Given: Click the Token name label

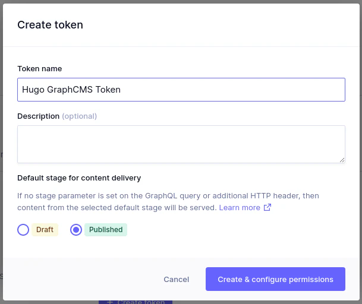Looking at the screenshot, I should pos(40,69).
